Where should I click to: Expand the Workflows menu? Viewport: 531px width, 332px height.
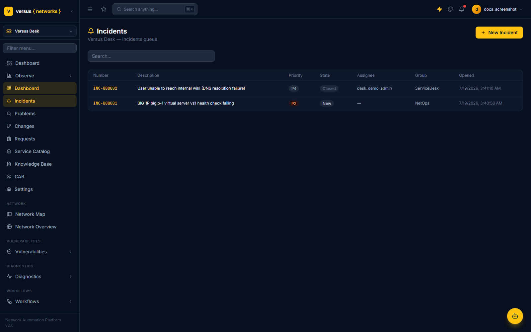coord(39,301)
